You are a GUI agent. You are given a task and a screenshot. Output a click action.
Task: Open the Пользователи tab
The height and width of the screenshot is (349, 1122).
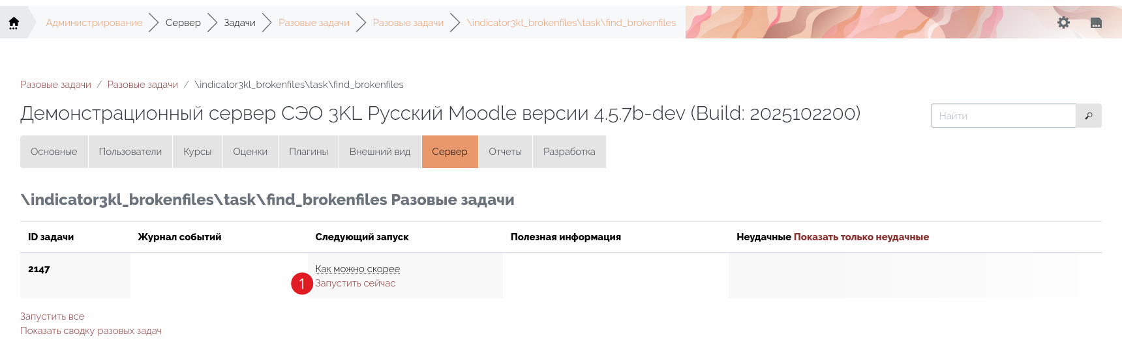pos(130,152)
